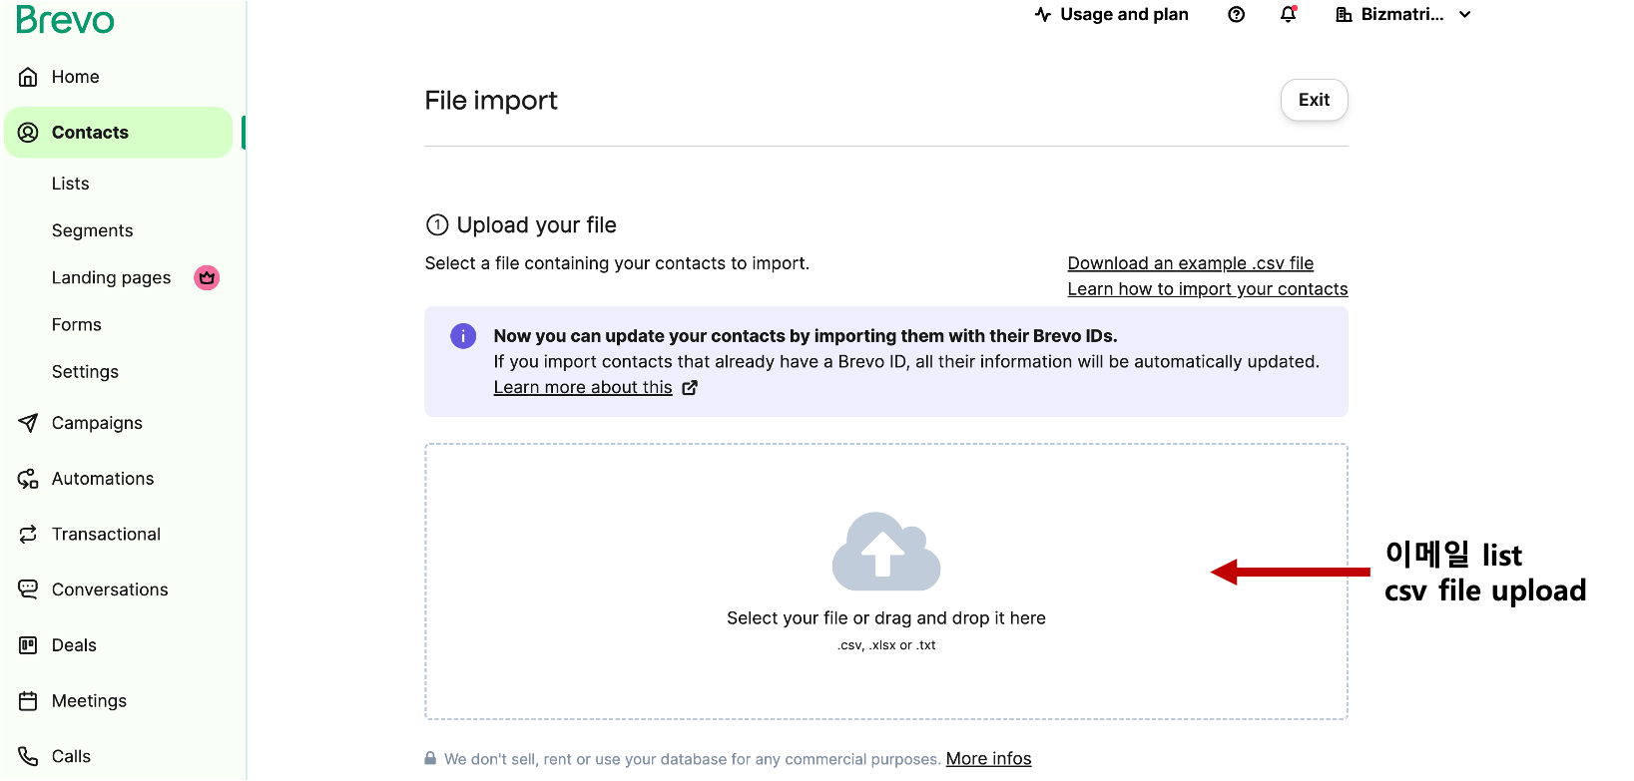Open Learn how to import your contacts

[1207, 289]
